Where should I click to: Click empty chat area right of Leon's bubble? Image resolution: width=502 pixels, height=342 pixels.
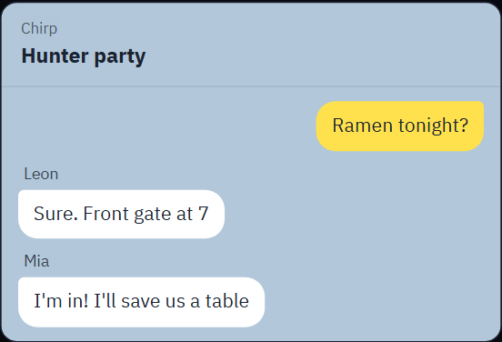[x=358, y=214]
